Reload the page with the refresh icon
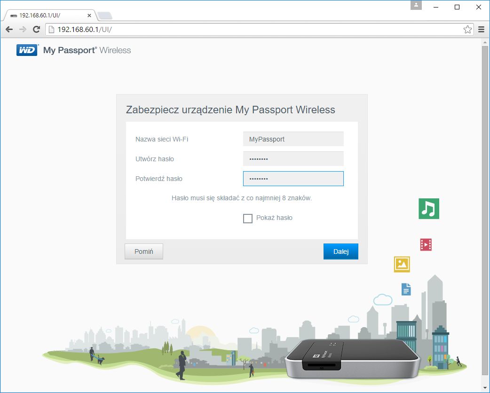Image resolution: width=490 pixels, height=393 pixels. click(x=36, y=29)
